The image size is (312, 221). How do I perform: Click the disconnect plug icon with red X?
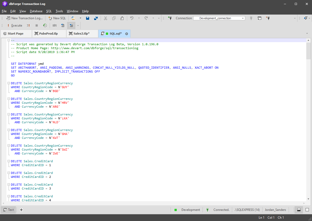[x=268, y=18]
